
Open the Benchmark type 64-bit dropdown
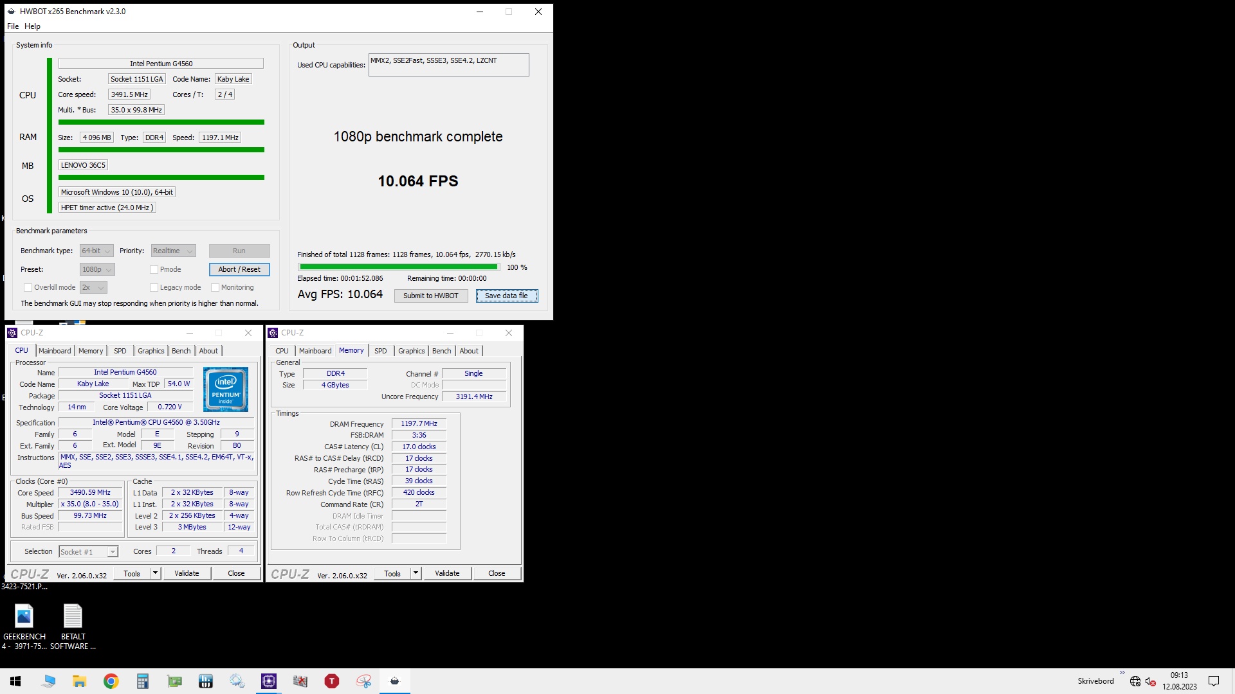click(x=96, y=251)
